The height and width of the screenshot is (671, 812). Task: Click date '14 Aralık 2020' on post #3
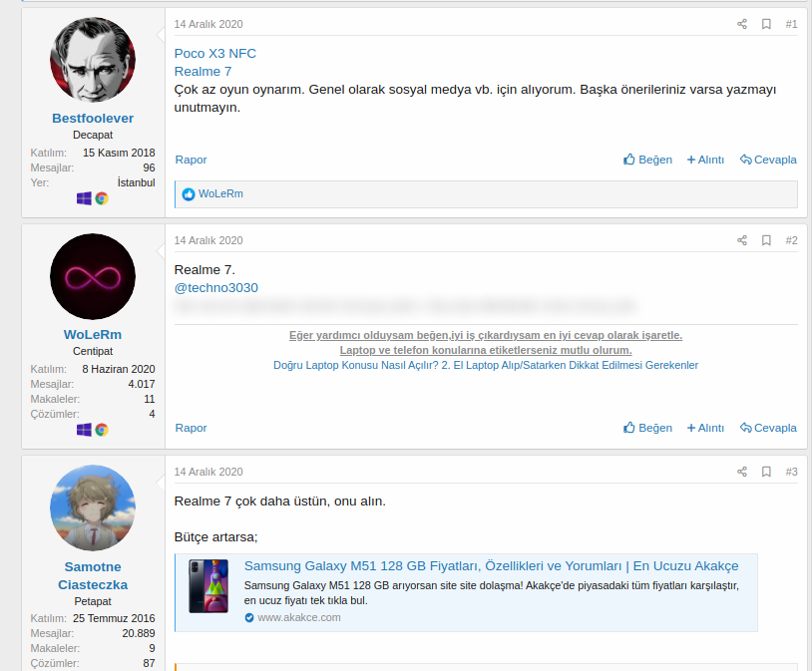(208, 472)
